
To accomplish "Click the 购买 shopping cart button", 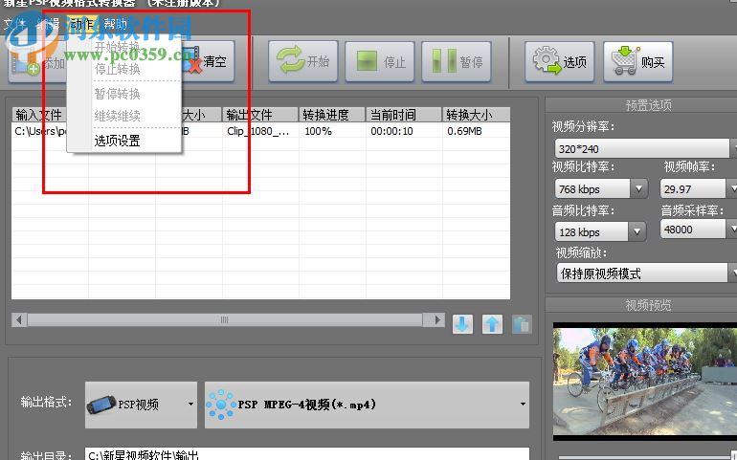I will pyautogui.click(x=637, y=61).
